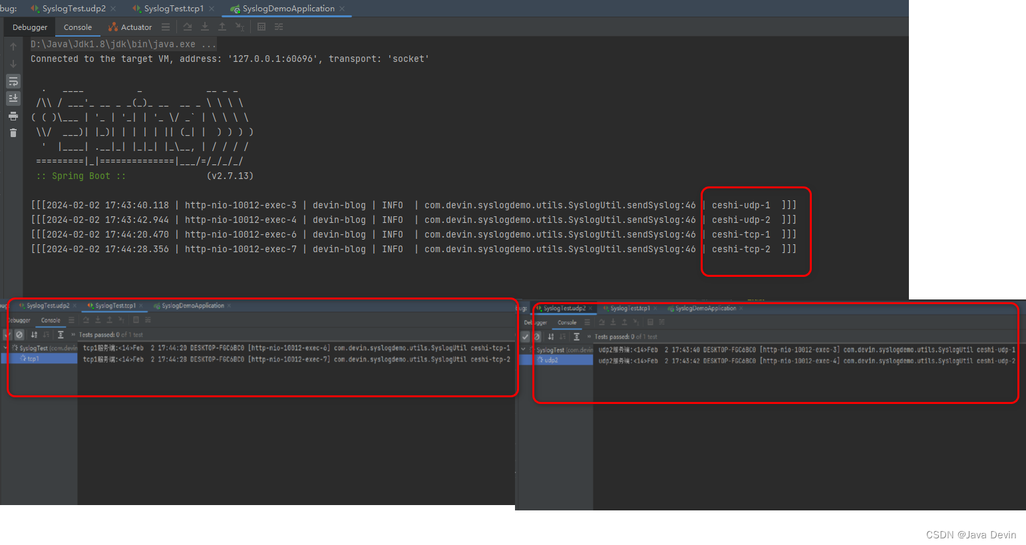Viewport: 1026px width, 545px height.
Task: Switch to the Debugger tab
Action: pos(29,27)
